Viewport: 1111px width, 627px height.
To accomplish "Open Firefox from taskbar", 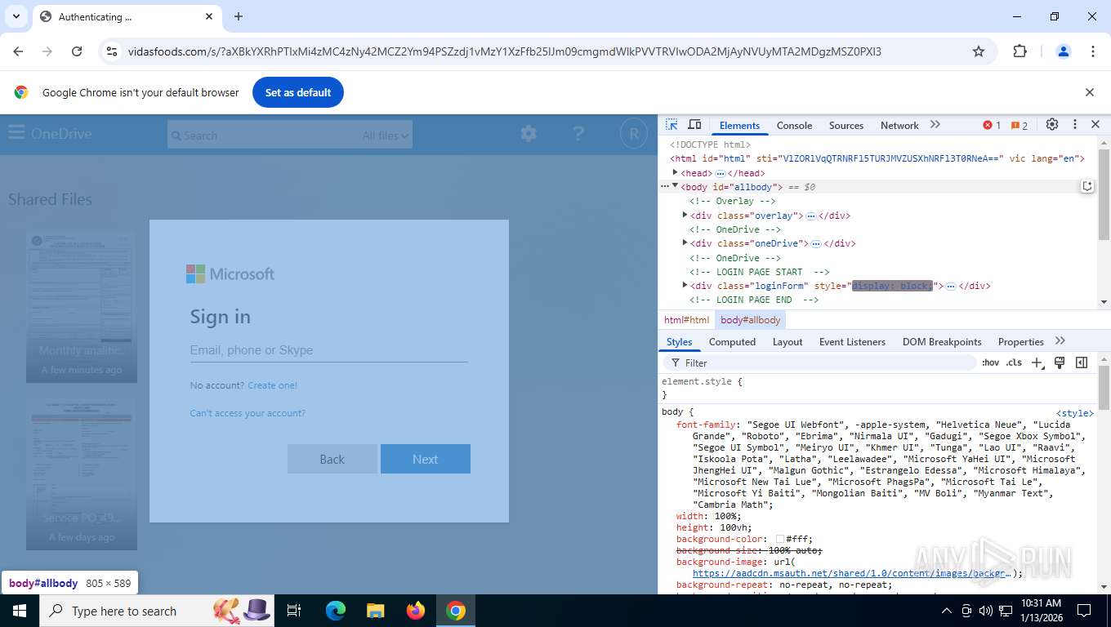I will coord(416,611).
